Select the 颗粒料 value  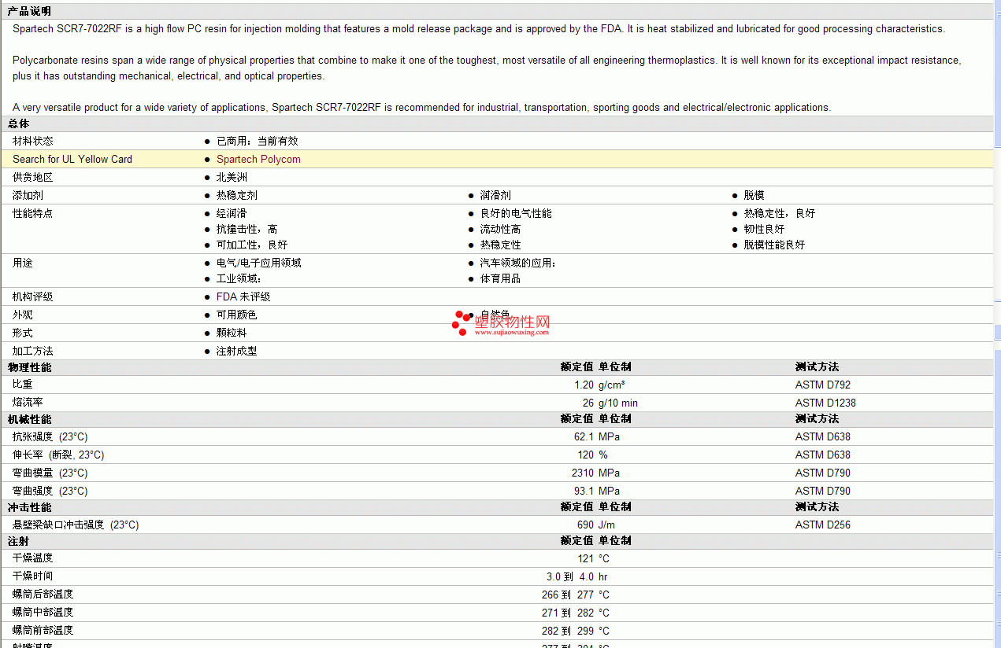pos(232,333)
